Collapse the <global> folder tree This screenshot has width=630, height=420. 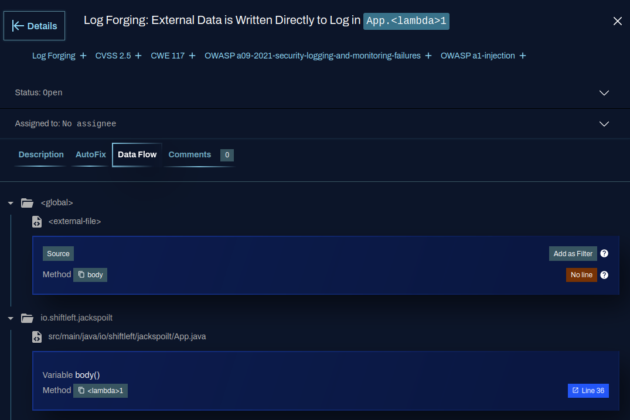[x=11, y=203]
